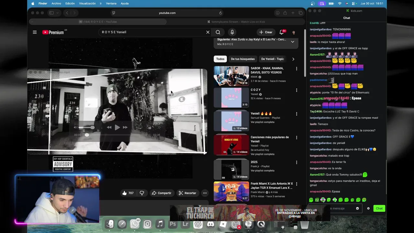This screenshot has width=414, height=233.
Task: Open Frank Miami X Luis Antonio video
Action: (272, 186)
